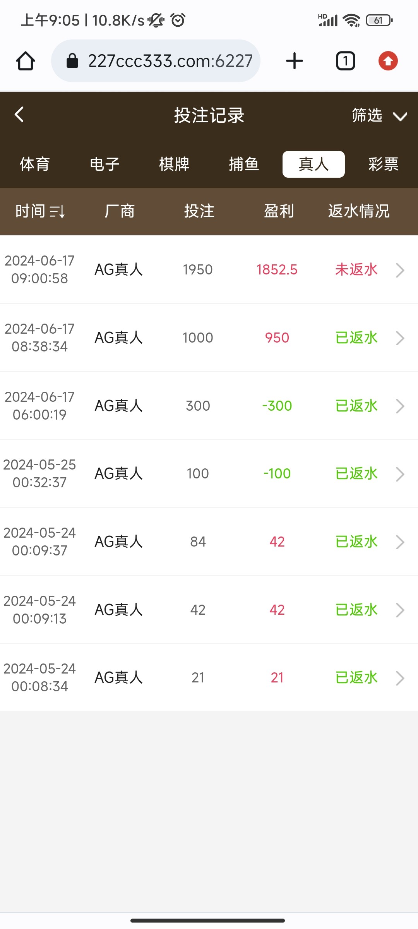Go back using the header arrow
The image size is (418, 929).
19,115
